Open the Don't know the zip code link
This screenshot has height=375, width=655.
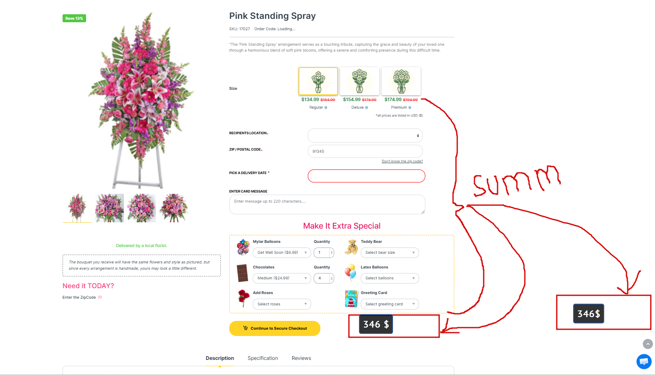[x=402, y=161]
